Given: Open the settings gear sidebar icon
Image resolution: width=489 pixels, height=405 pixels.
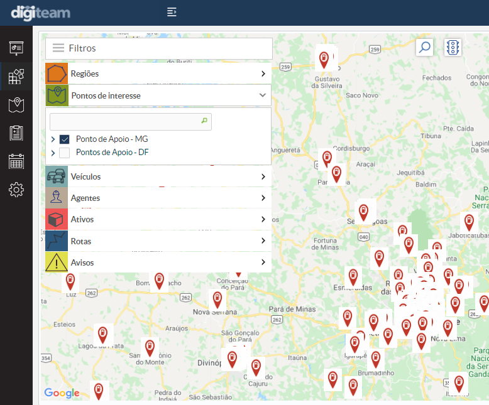Looking at the screenshot, I should click(x=16, y=190).
